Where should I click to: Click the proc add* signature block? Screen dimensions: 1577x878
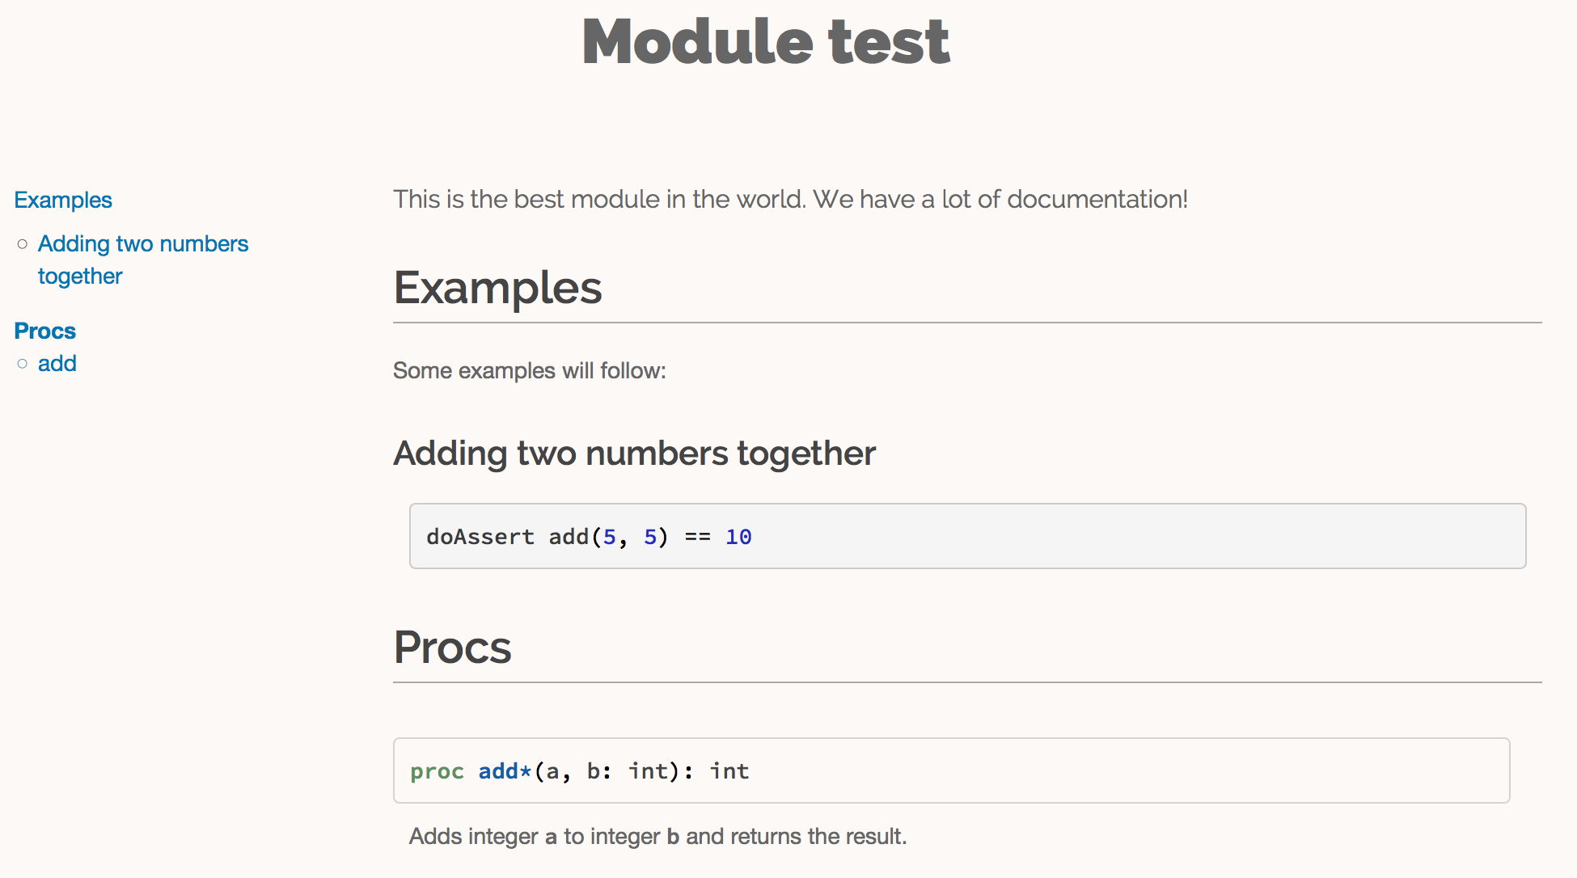click(x=959, y=771)
